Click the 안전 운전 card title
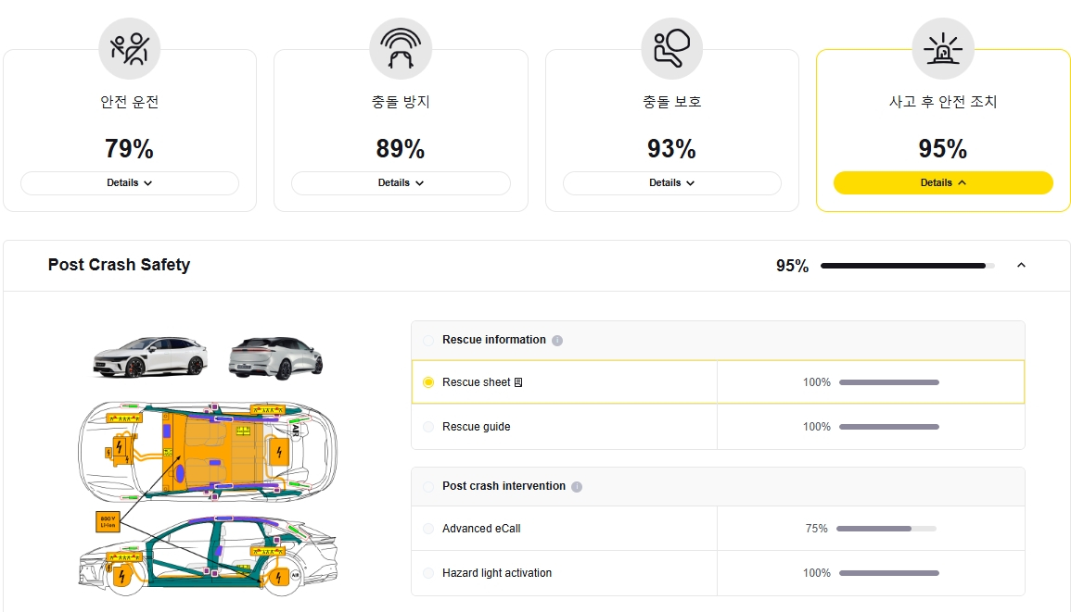 pos(130,102)
